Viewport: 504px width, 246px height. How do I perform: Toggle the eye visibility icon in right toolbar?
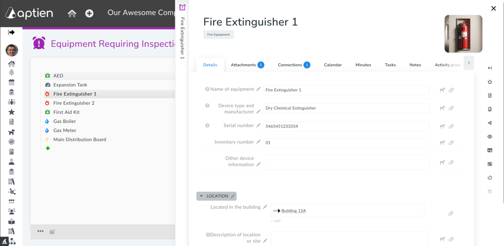[490, 137]
